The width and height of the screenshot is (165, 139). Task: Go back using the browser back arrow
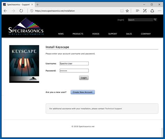point(5,11)
